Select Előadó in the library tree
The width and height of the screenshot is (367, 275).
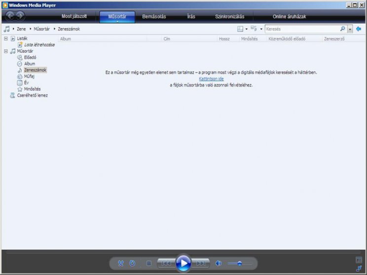point(30,58)
